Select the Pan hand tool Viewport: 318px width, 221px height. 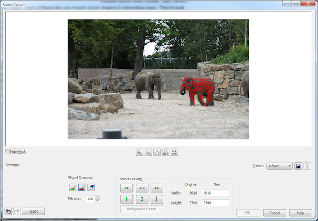[x=157, y=153]
